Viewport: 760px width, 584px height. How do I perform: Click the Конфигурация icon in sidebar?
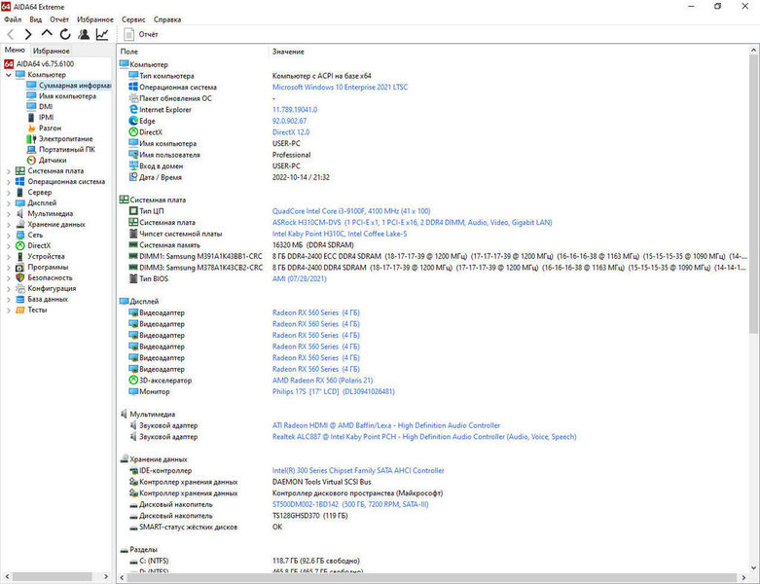19,288
